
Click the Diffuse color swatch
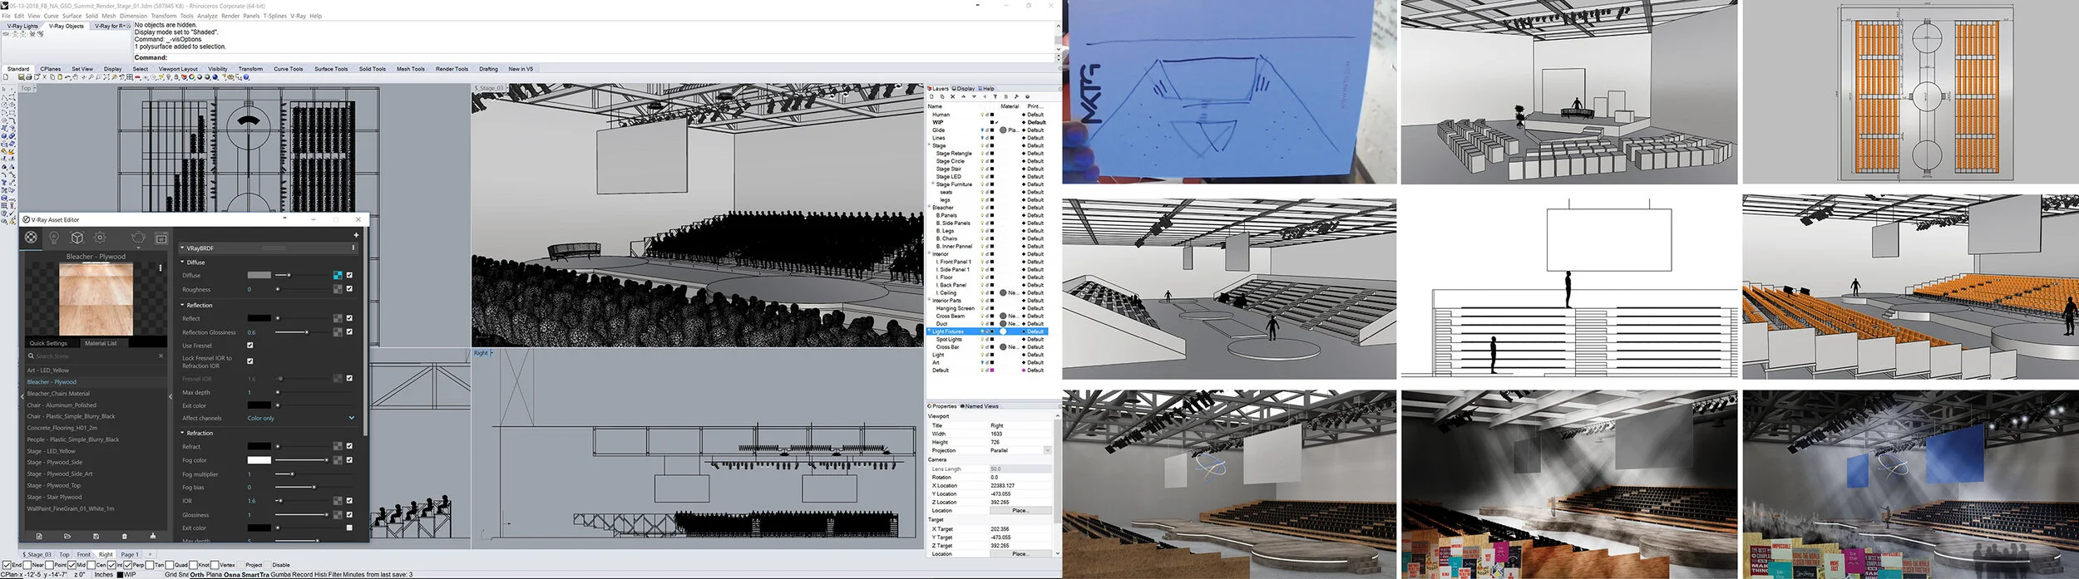pyautogui.click(x=259, y=275)
